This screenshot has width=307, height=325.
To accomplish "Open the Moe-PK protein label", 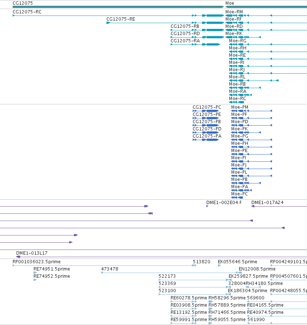I will pyautogui.click(x=240, y=129).
